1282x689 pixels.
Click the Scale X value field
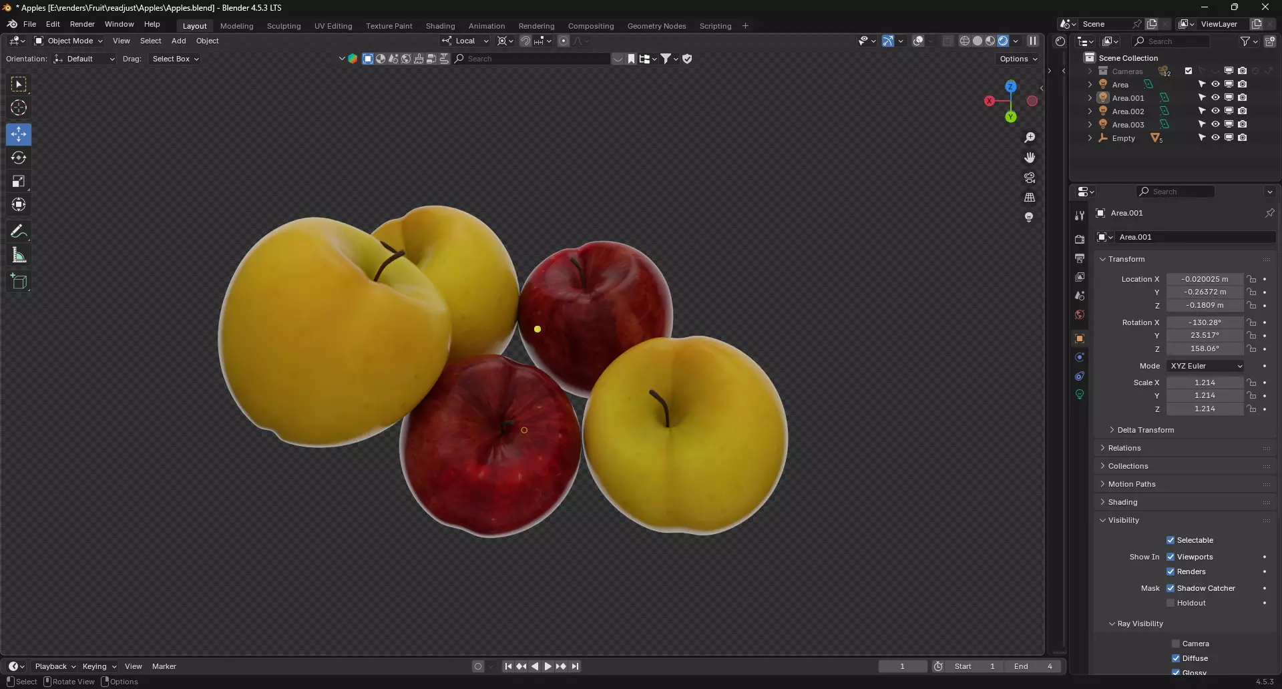pos(1205,383)
